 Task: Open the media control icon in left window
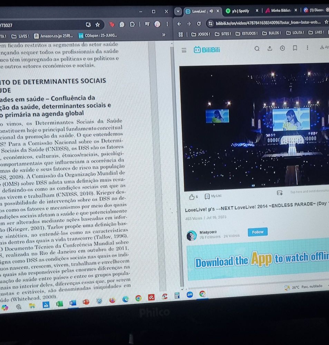point(147,24)
